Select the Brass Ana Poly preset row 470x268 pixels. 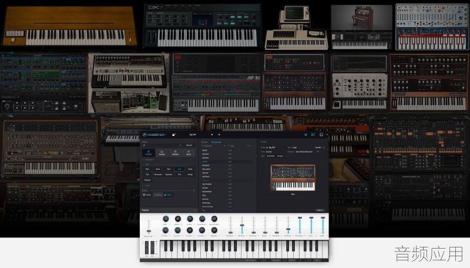click(227, 206)
